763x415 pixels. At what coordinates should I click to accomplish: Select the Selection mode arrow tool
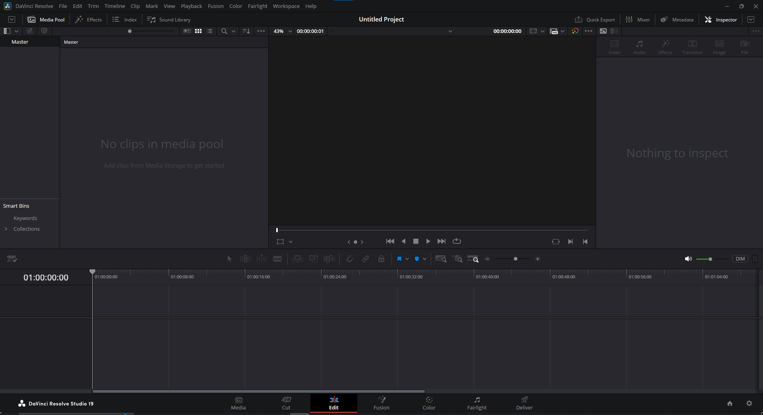(229, 259)
